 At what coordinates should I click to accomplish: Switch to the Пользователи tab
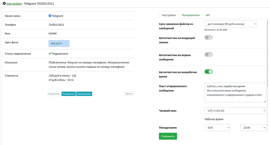click(191, 15)
